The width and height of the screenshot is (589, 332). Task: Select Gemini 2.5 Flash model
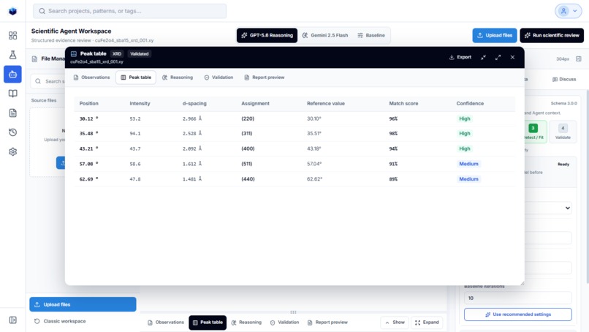[325, 35]
